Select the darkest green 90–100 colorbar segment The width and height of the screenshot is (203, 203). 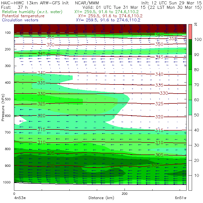190,47
